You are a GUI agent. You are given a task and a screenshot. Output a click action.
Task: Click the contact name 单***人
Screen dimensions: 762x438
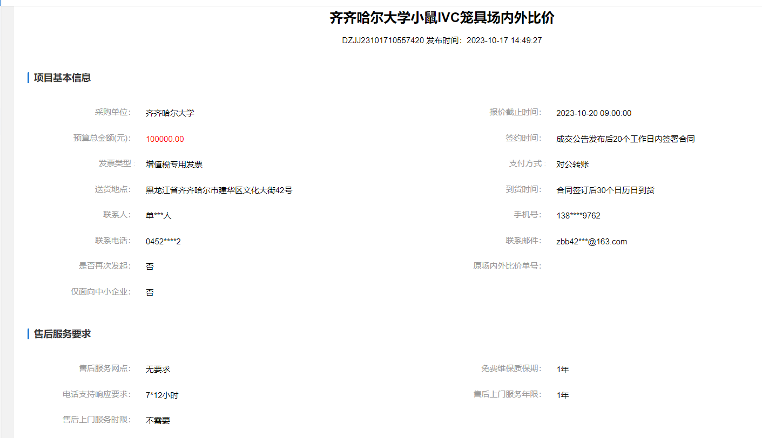[158, 216]
